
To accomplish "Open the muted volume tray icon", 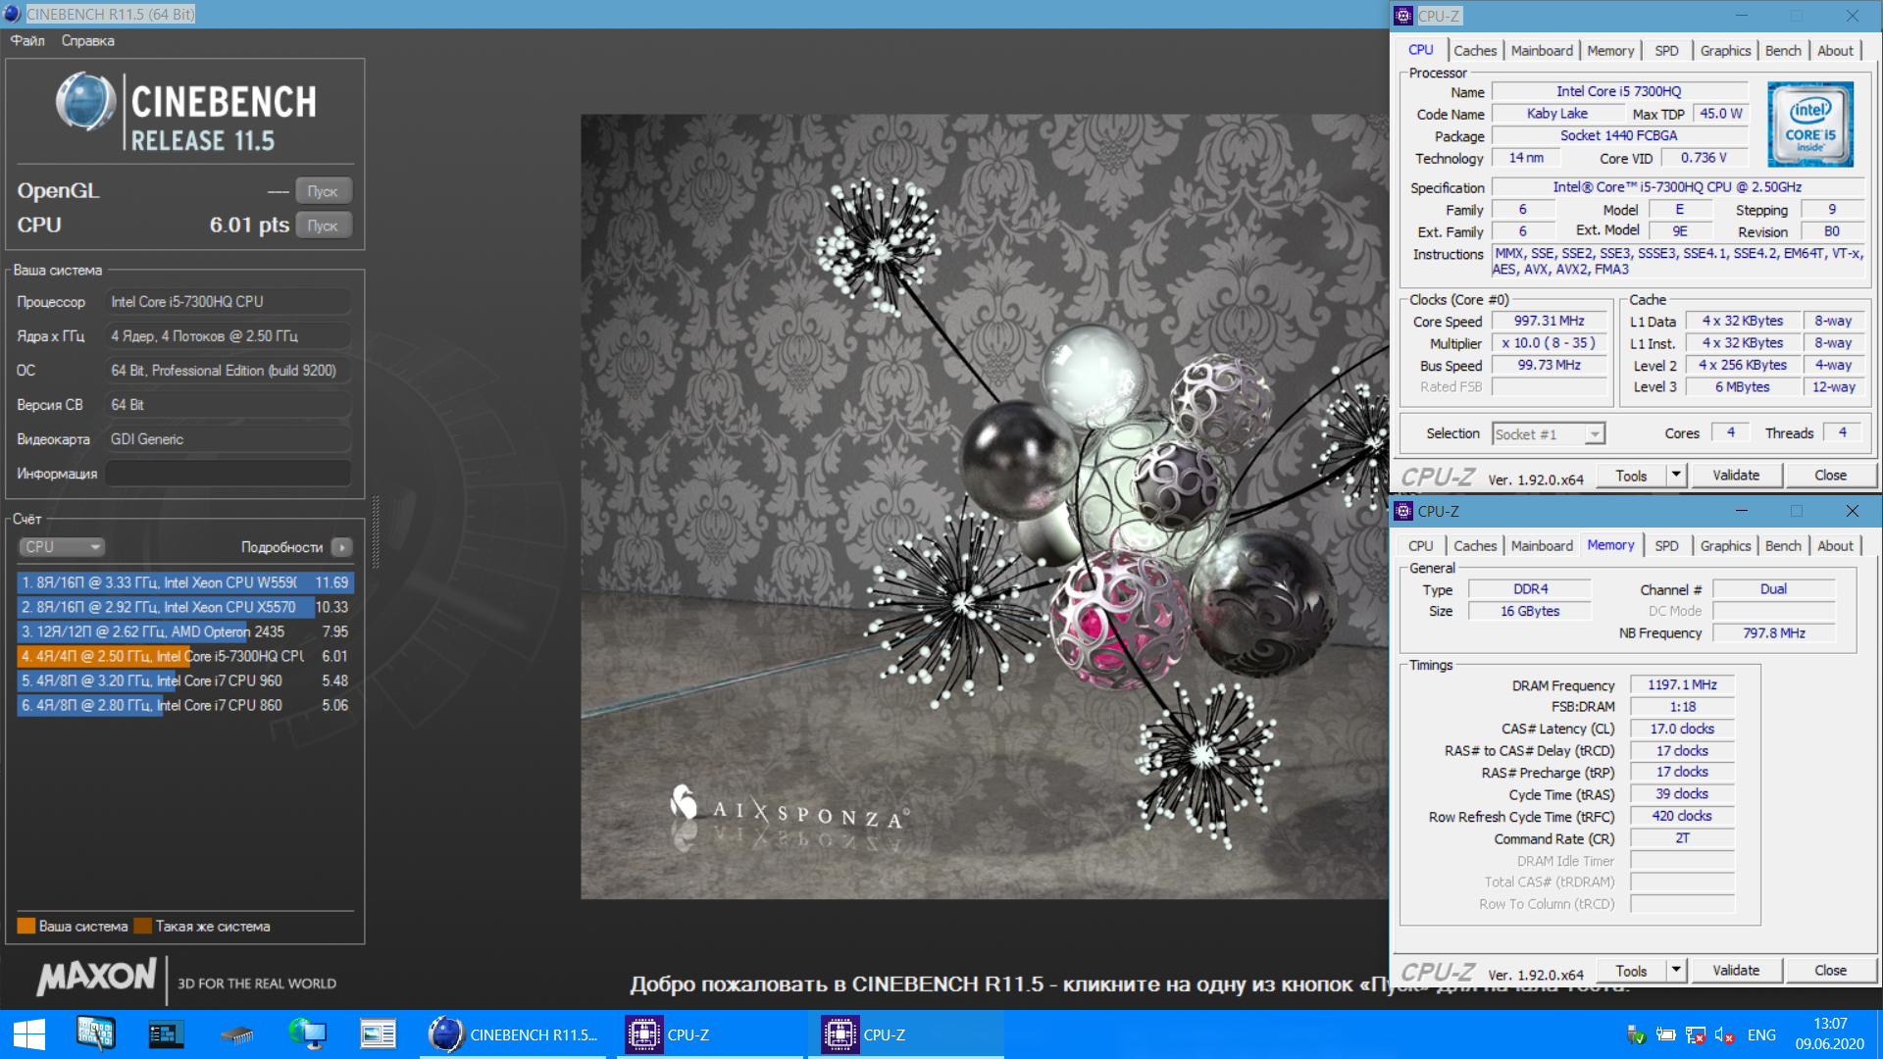I will click(1725, 1034).
